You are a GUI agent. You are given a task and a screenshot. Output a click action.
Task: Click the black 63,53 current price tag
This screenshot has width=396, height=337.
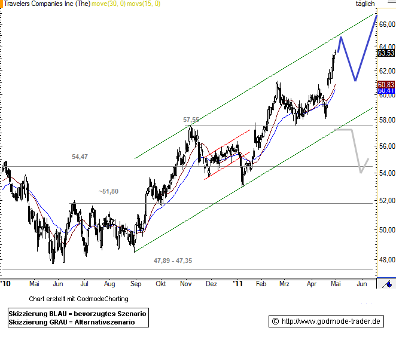click(x=386, y=53)
